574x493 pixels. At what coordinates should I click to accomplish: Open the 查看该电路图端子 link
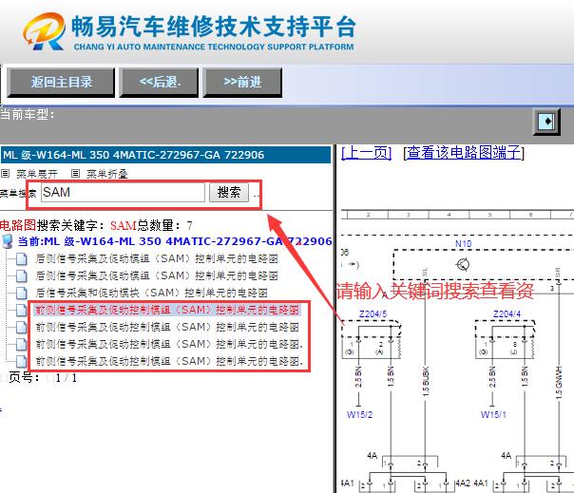(x=464, y=152)
